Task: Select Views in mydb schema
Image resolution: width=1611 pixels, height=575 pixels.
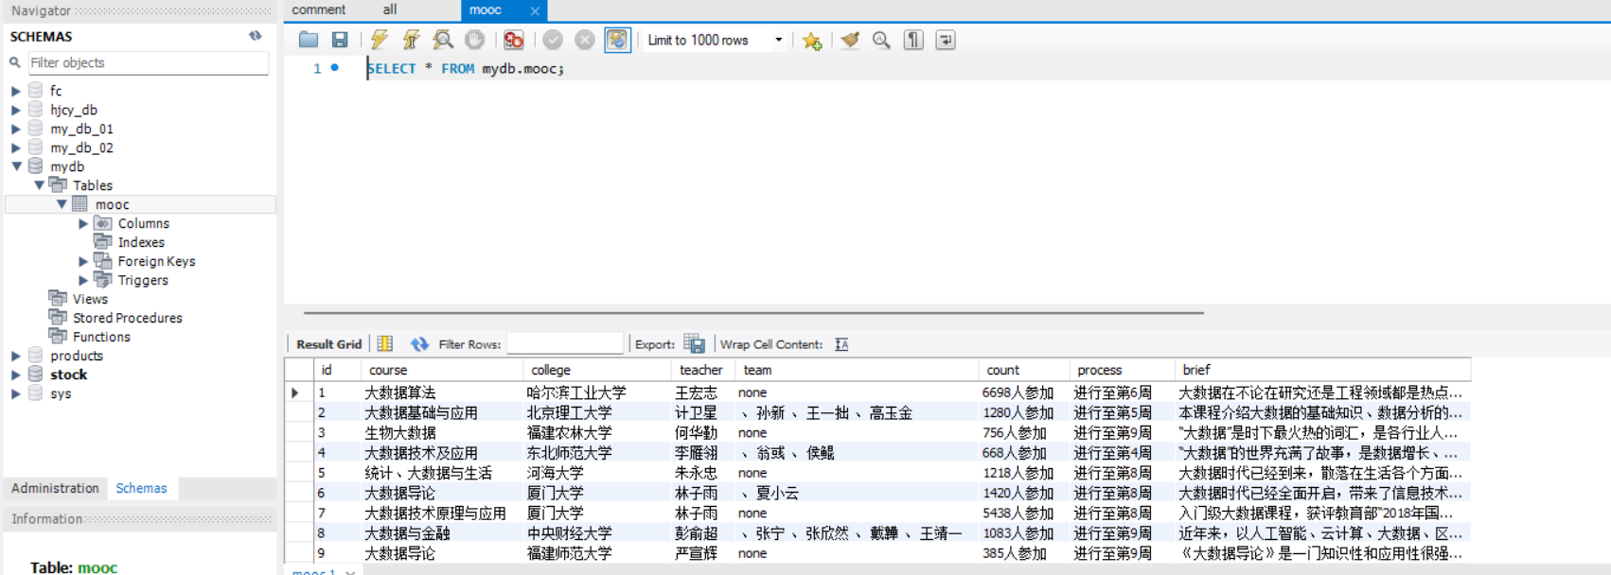Action: (90, 299)
